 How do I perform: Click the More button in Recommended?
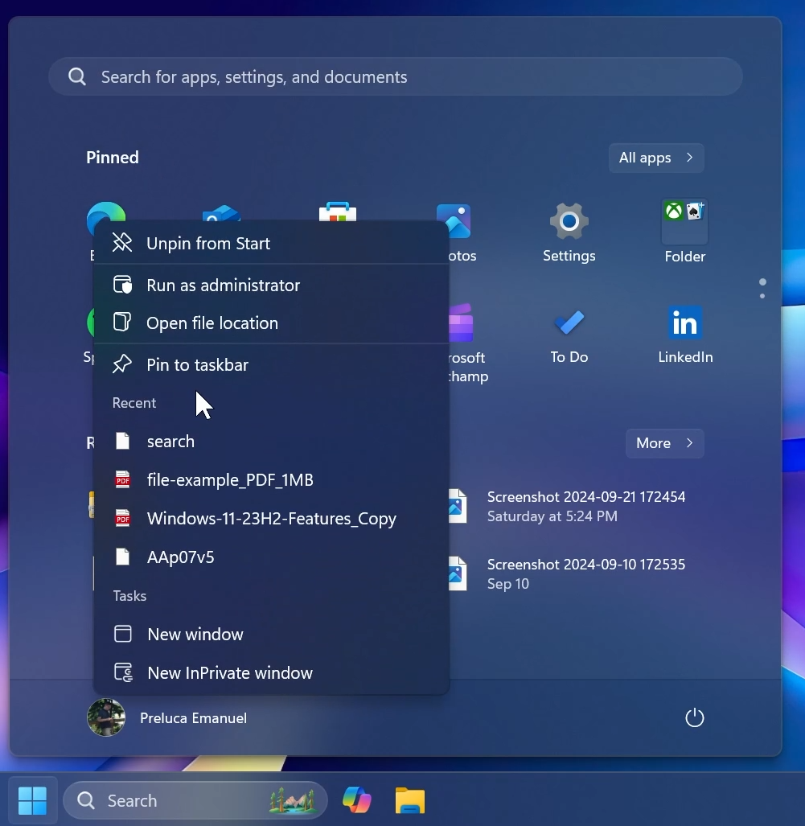click(x=664, y=443)
